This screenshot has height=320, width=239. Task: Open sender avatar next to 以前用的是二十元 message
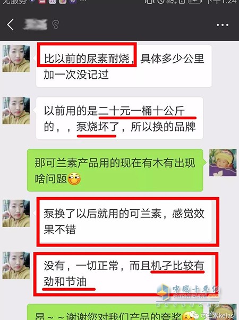pyautogui.click(x=16, y=111)
